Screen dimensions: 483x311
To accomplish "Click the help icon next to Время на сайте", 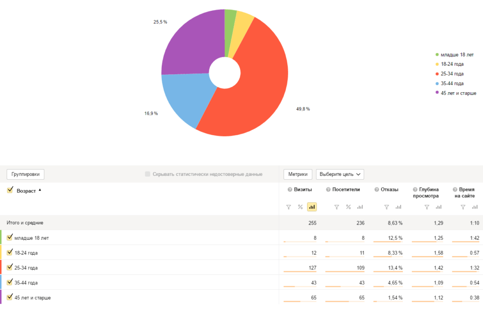I will pos(455,190).
